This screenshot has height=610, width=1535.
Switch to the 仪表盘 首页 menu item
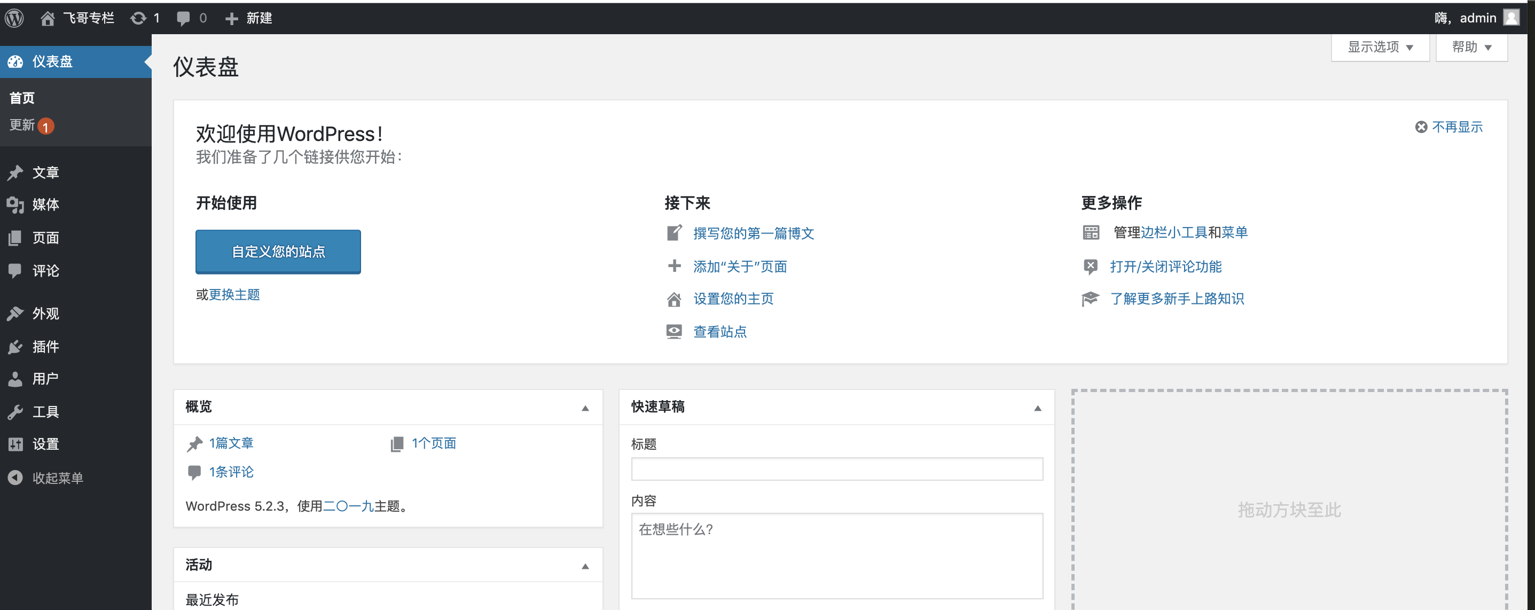coord(21,97)
